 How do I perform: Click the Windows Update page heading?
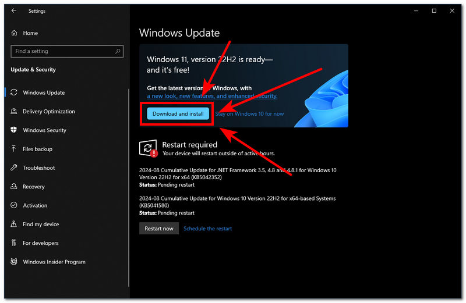pyautogui.click(x=179, y=33)
